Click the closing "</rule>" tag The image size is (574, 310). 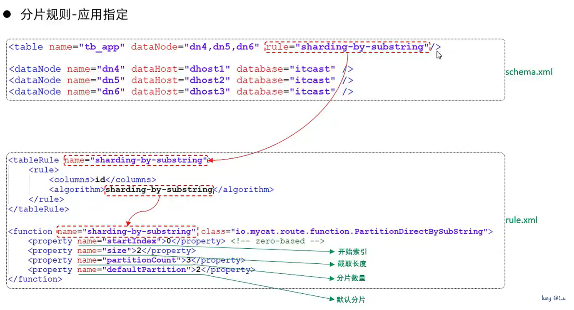[x=46, y=199]
